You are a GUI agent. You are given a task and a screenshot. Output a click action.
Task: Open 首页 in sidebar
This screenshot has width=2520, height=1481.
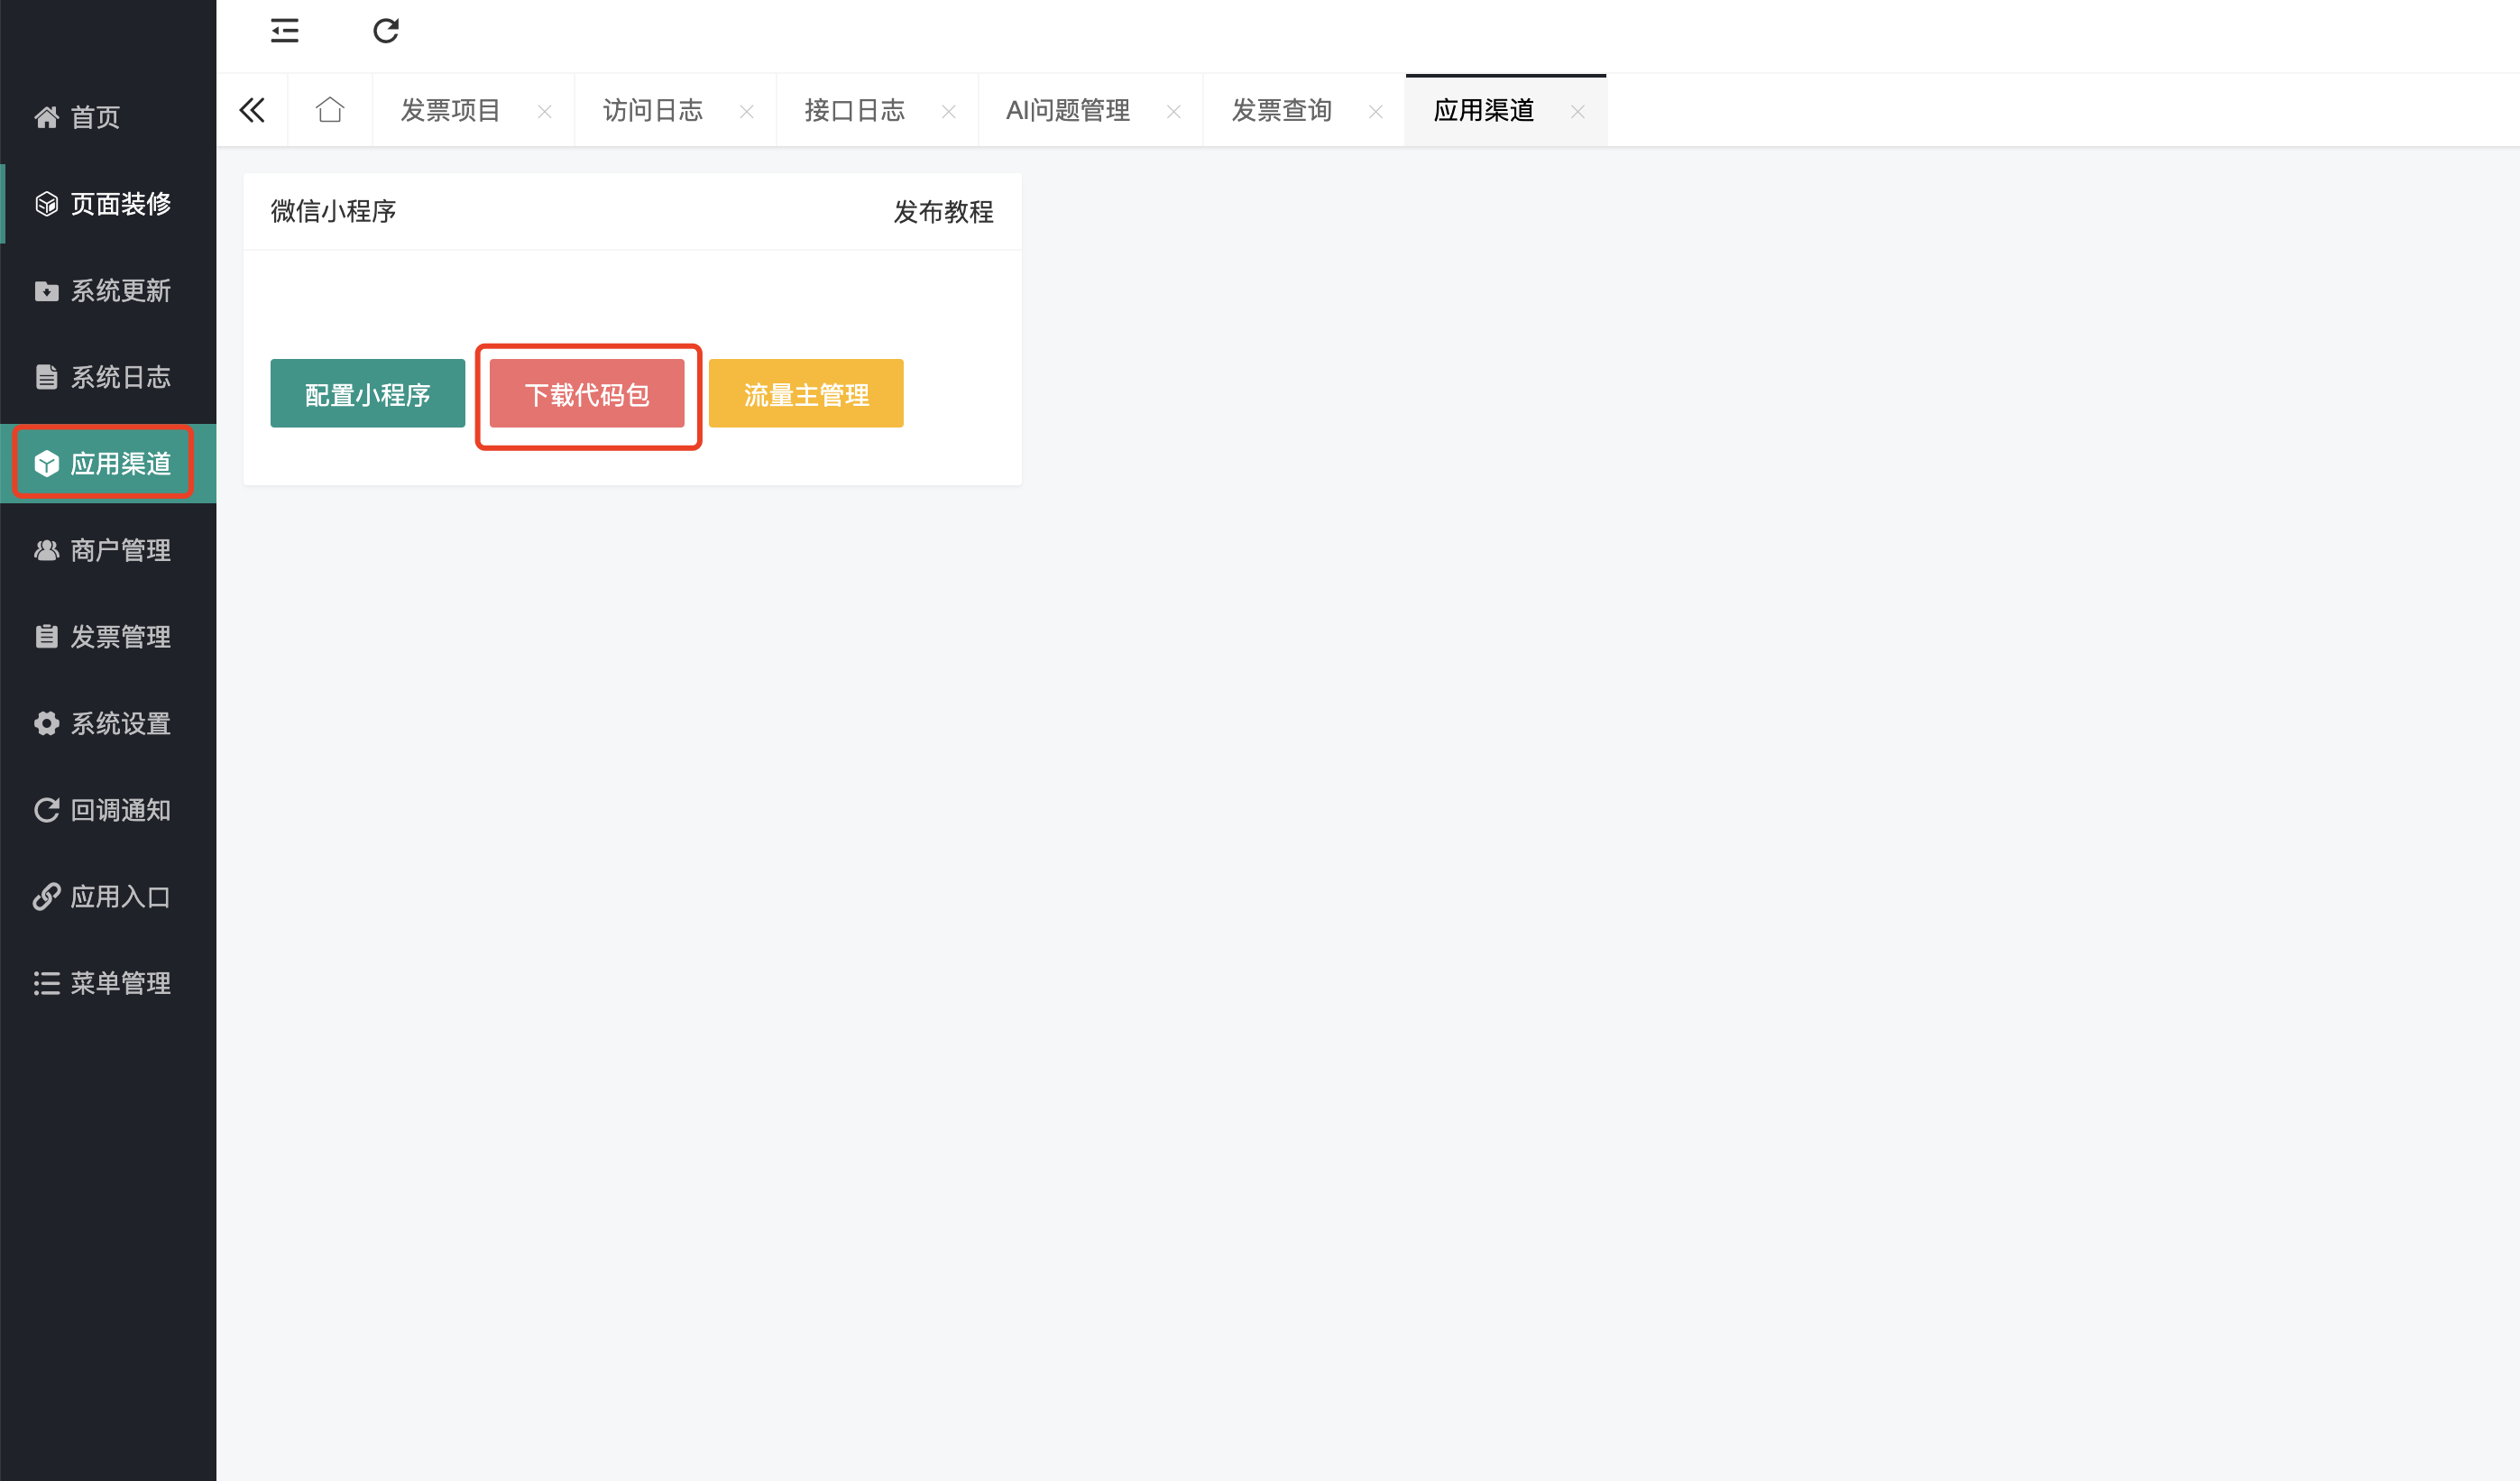coord(95,117)
